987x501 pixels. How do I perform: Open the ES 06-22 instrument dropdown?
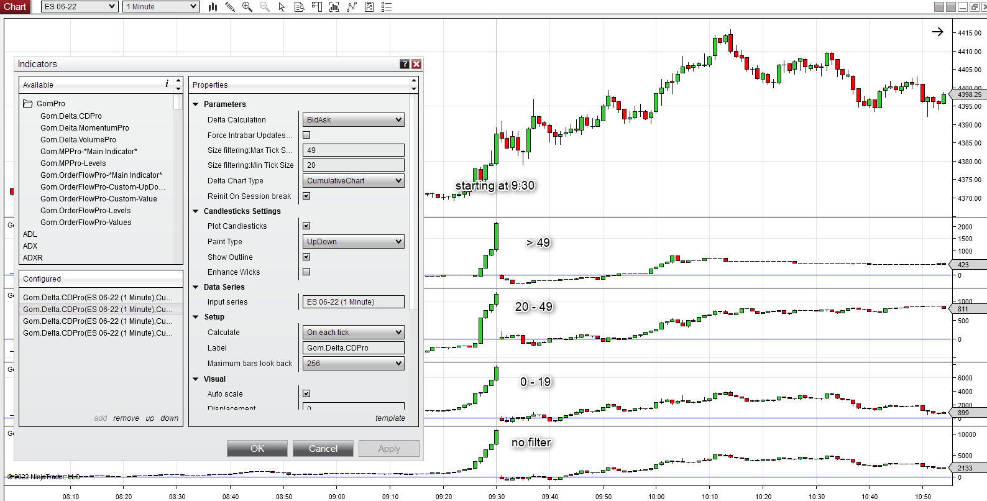80,7
